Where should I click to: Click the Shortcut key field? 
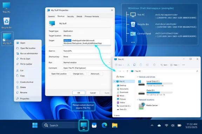[x=87, y=57]
